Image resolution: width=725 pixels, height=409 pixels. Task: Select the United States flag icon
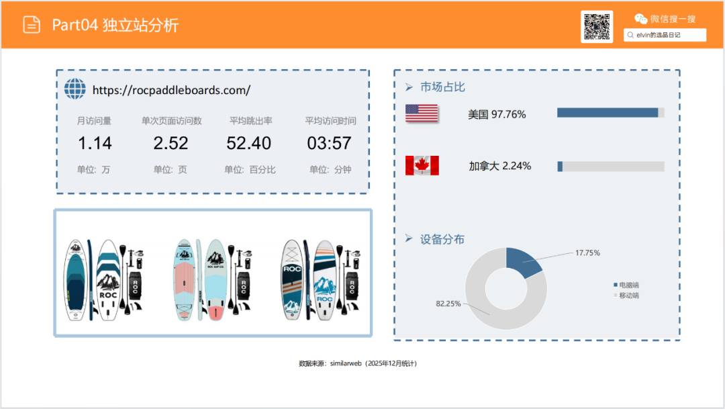[422, 113]
